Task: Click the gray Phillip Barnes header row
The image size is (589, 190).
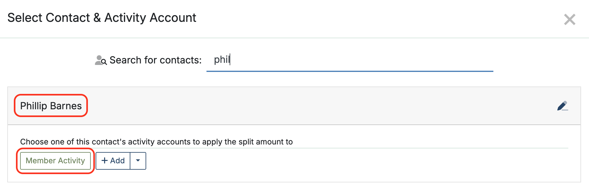Action: point(305,106)
